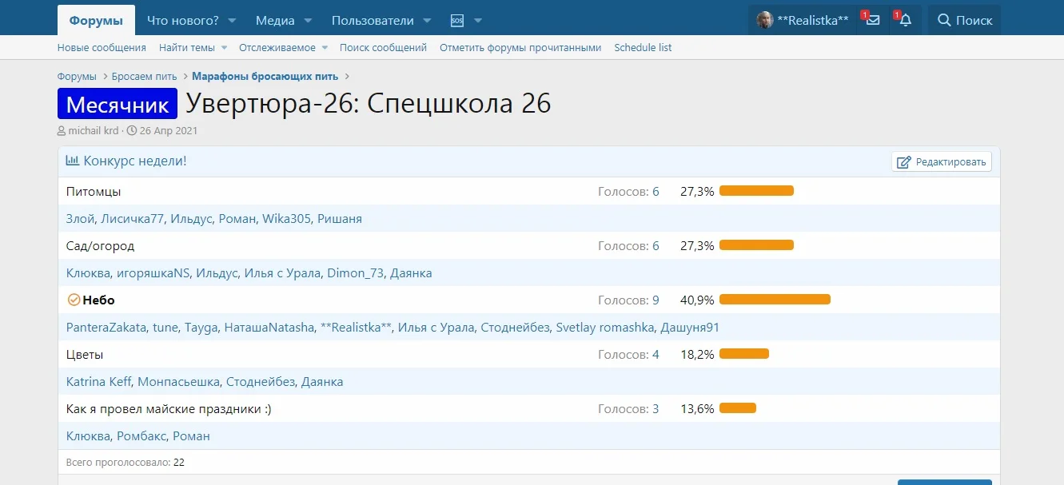This screenshot has height=485, width=1064.
Task: Open the Что нового? dropdown arrow
Action: pos(232,19)
